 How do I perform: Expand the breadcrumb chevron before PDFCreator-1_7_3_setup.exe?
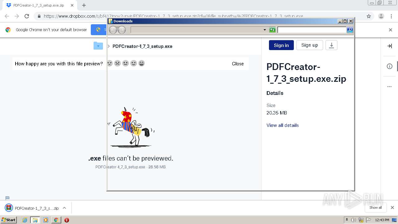click(x=109, y=46)
